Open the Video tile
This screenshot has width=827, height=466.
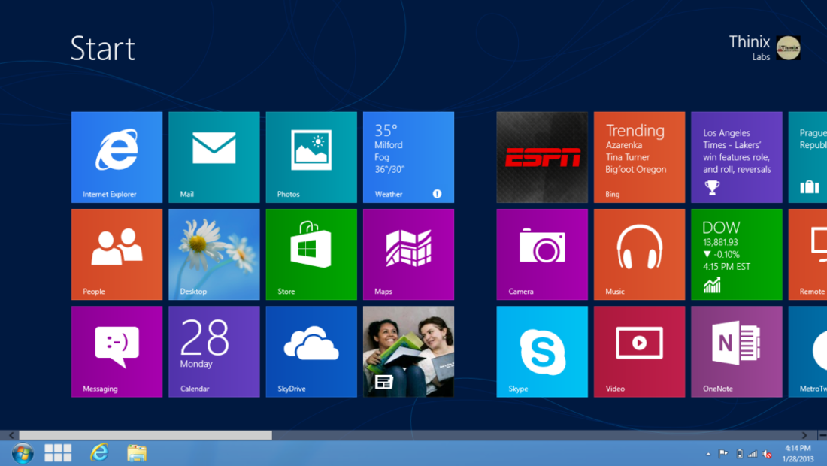tap(639, 352)
